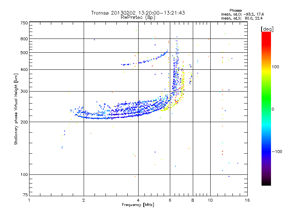Click the 'Stationary phase Virtual Height [km]' y-axis title
This screenshot has height=218, width=291.
(x=16, y=109)
